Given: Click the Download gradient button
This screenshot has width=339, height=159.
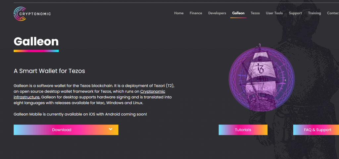Looking at the screenshot, I should pyautogui.click(x=66, y=130).
